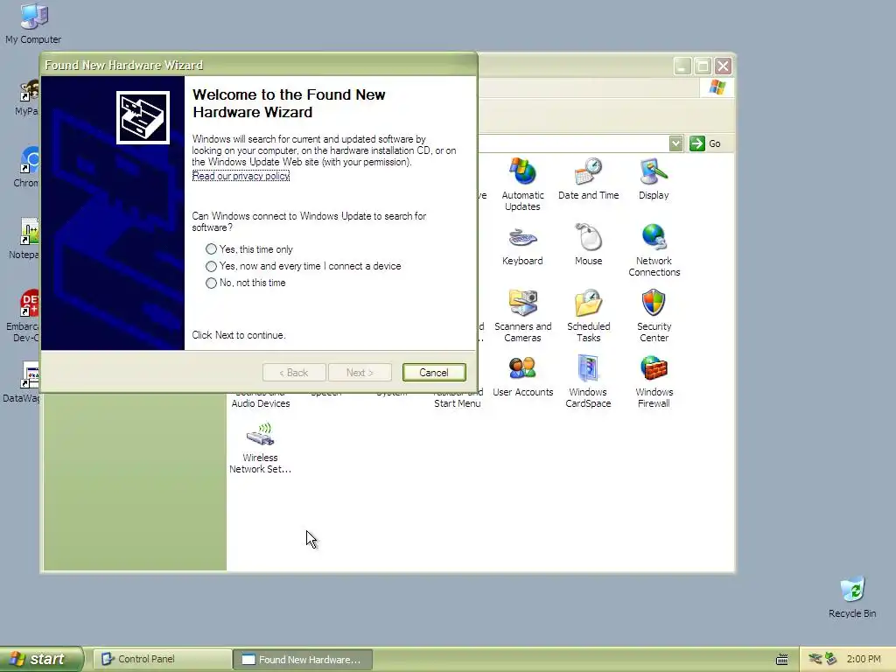The image size is (896, 672).
Task: Click the safely remove hardware tray icon
Action: pyautogui.click(x=830, y=659)
